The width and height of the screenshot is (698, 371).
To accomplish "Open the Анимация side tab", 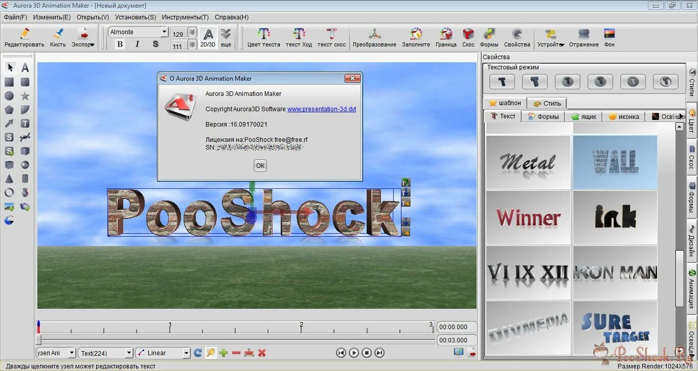I will (692, 289).
